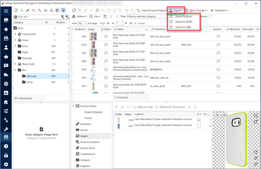Toggle the checkbox beside the category filter
The width and height of the screenshot is (261, 169).
point(210,16)
